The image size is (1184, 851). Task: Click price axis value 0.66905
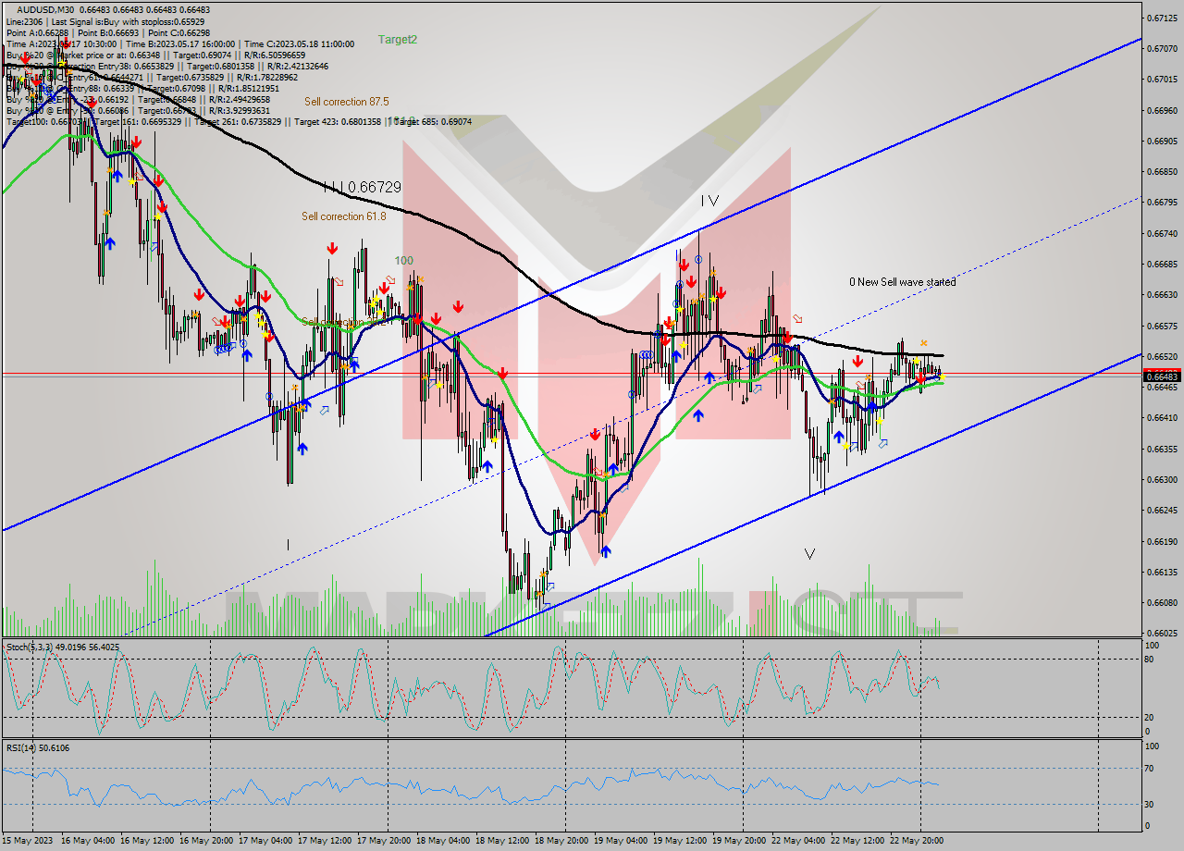(1161, 142)
